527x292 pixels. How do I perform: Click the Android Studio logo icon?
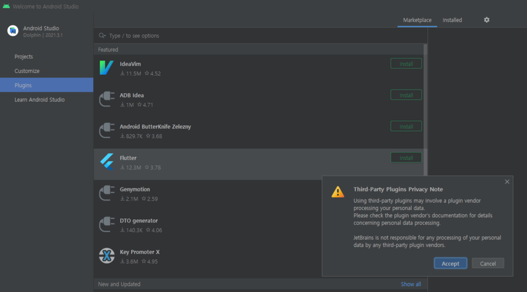click(x=13, y=31)
